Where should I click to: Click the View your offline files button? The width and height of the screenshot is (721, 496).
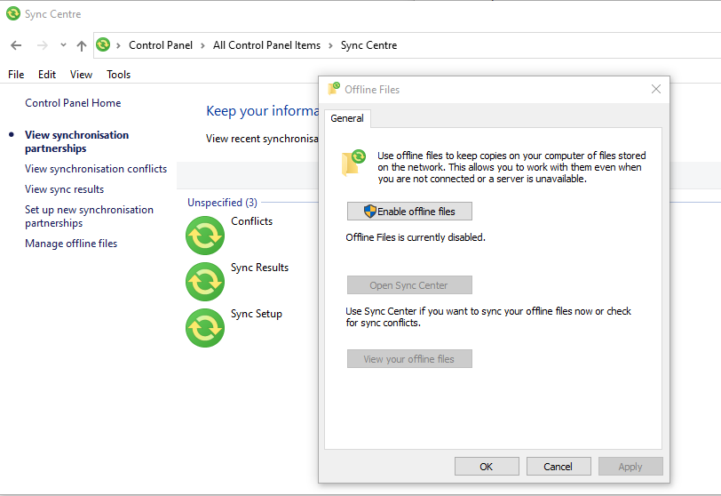[x=409, y=358]
